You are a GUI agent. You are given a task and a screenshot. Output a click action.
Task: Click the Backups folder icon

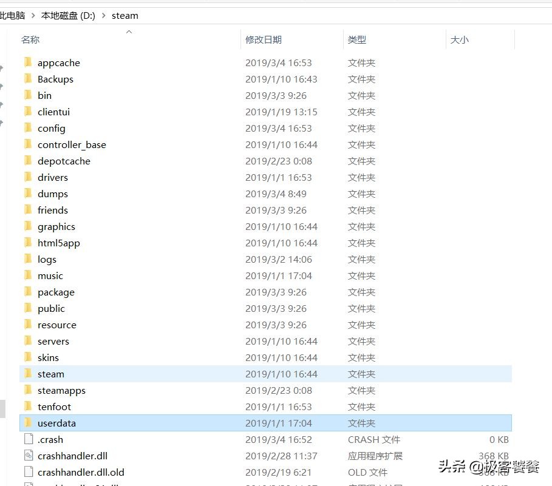(28, 79)
